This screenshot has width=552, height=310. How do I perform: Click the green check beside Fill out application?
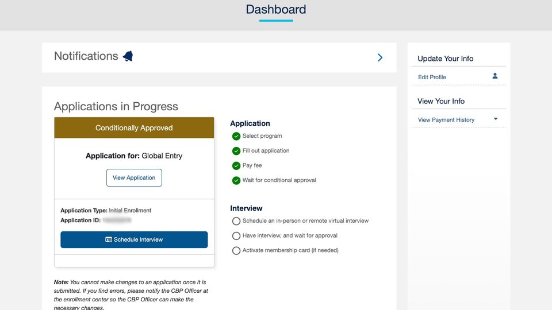point(236,151)
